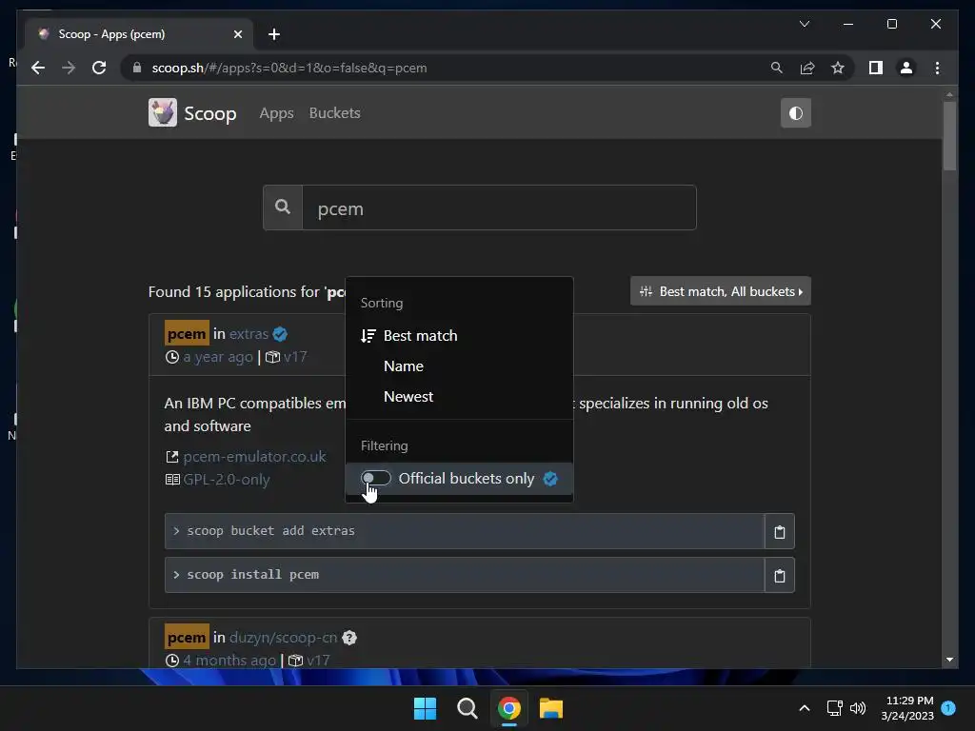Viewport: 975px width, 731px height.
Task: Click the scrollbar down arrow
Action: point(949,660)
